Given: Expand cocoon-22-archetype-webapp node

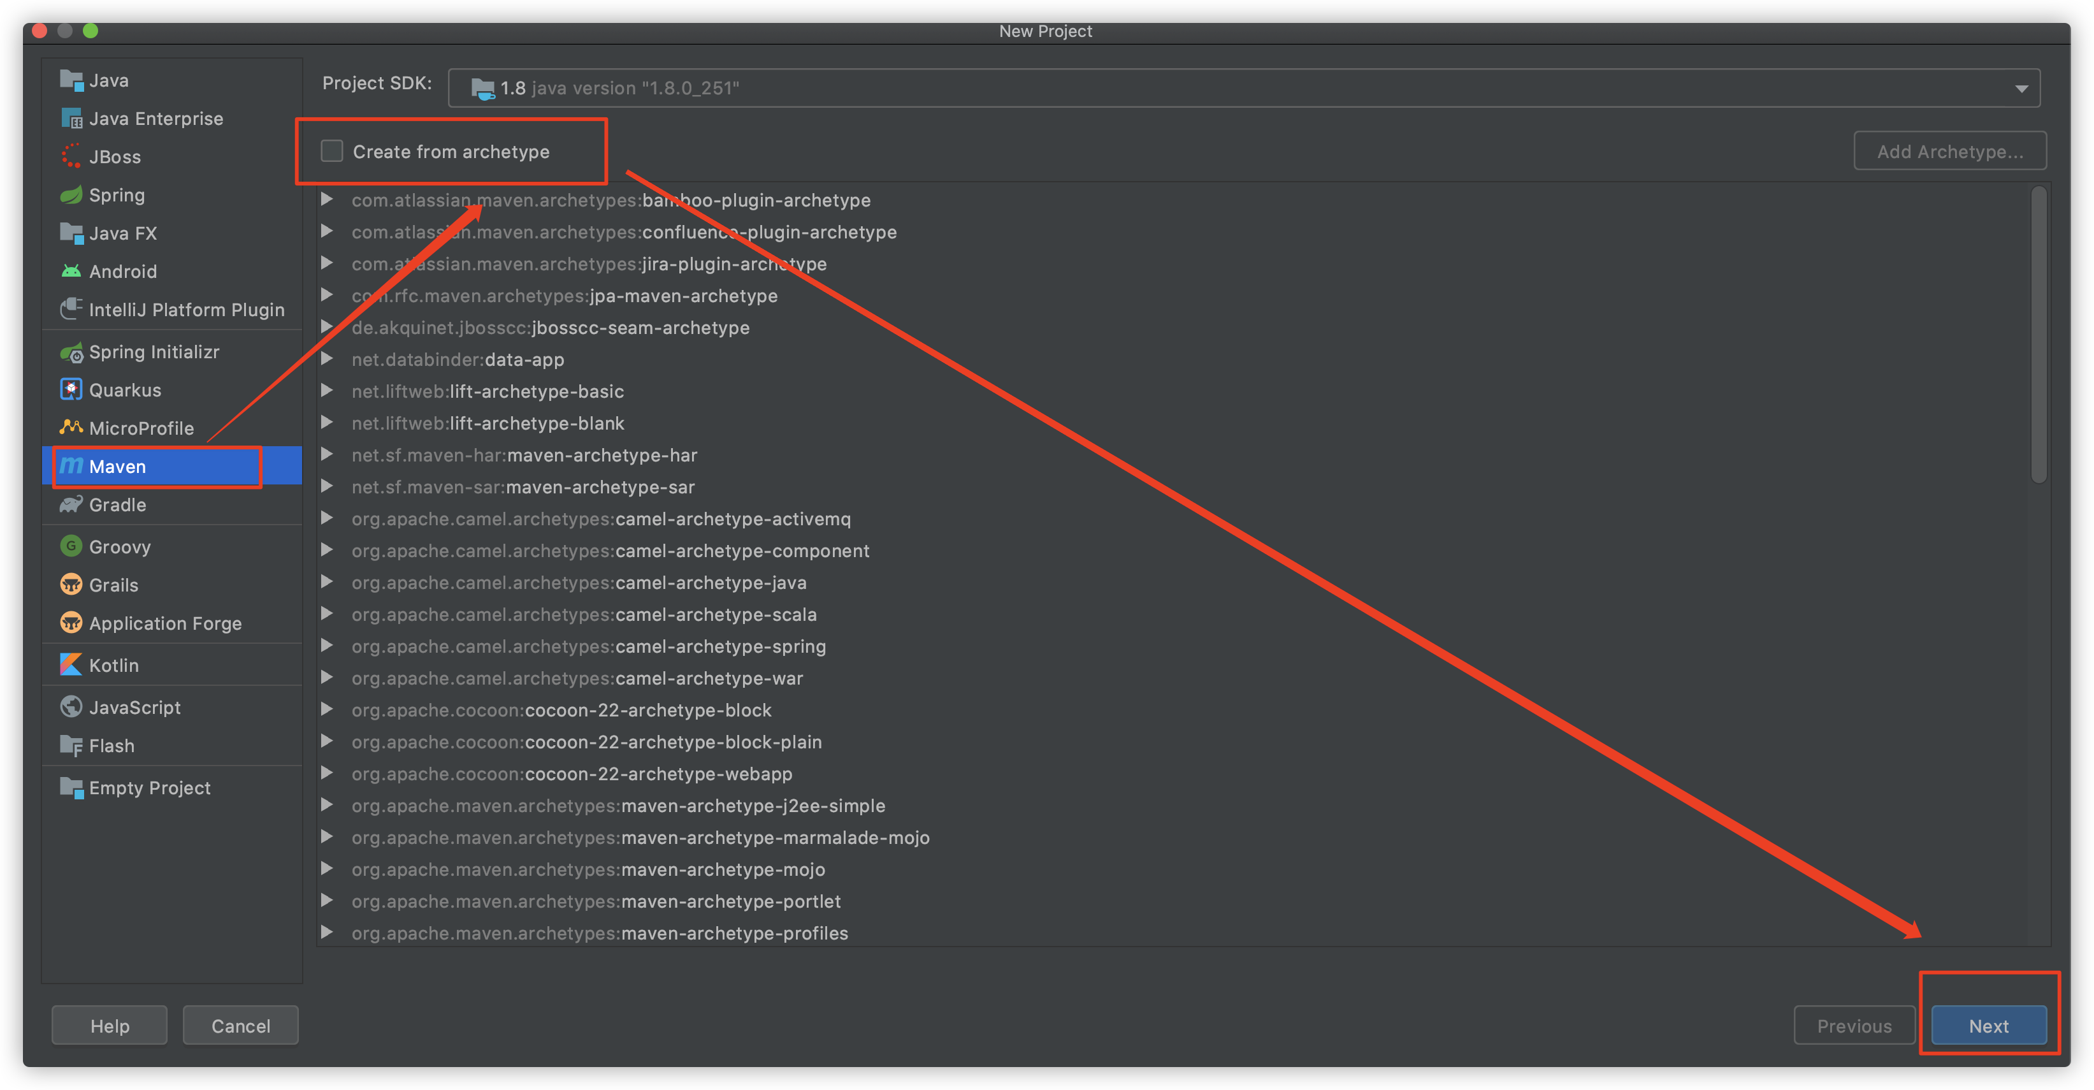Looking at the screenshot, I should pos(327,774).
